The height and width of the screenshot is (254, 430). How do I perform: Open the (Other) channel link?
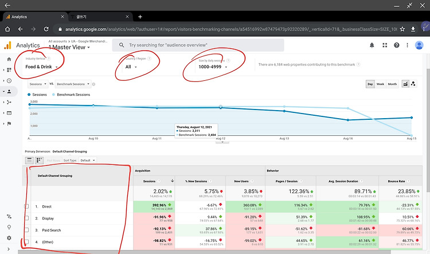point(48,242)
